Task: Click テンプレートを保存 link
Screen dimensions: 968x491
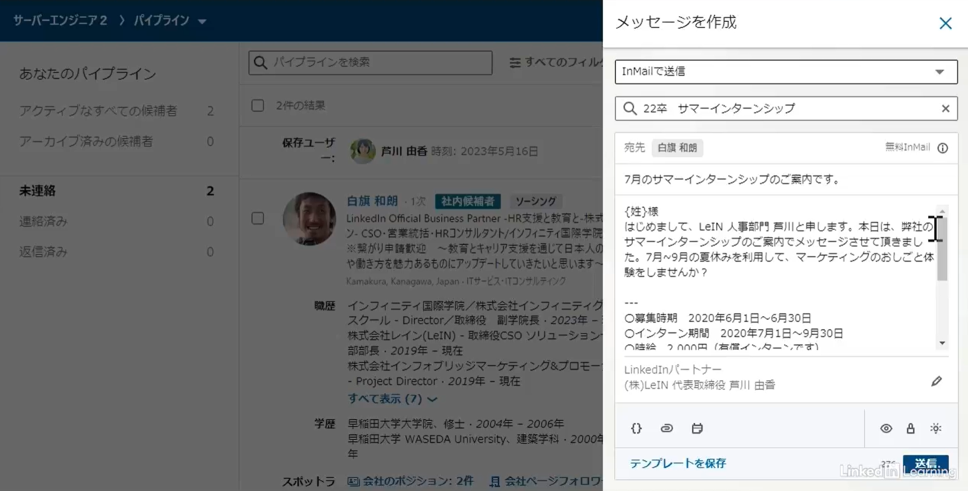Action: coord(678,463)
